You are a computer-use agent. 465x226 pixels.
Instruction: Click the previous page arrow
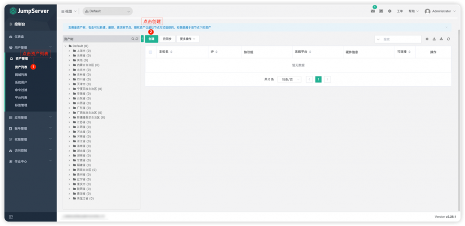tap(309, 79)
